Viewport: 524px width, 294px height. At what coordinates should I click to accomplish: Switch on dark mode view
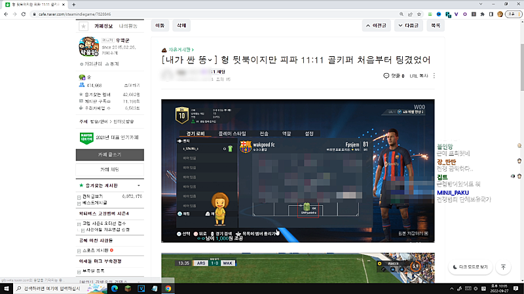click(x=470, y=267)
